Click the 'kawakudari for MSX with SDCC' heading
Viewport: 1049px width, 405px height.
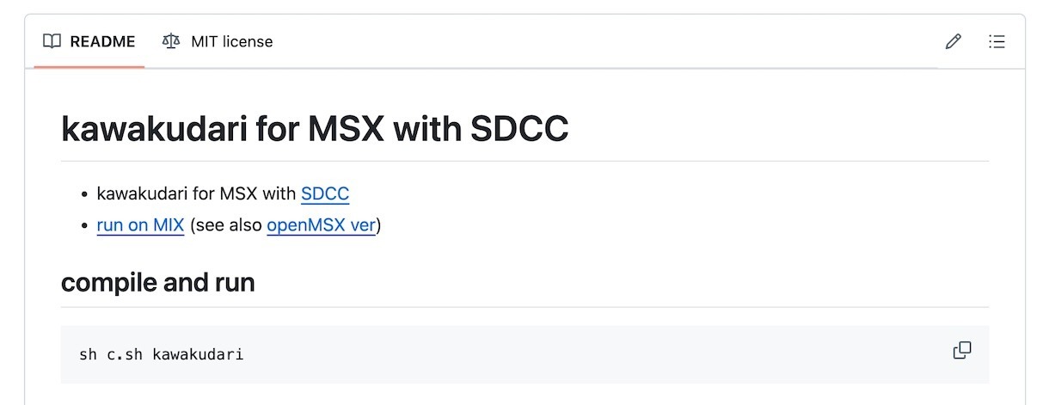[x=315, y=129]
